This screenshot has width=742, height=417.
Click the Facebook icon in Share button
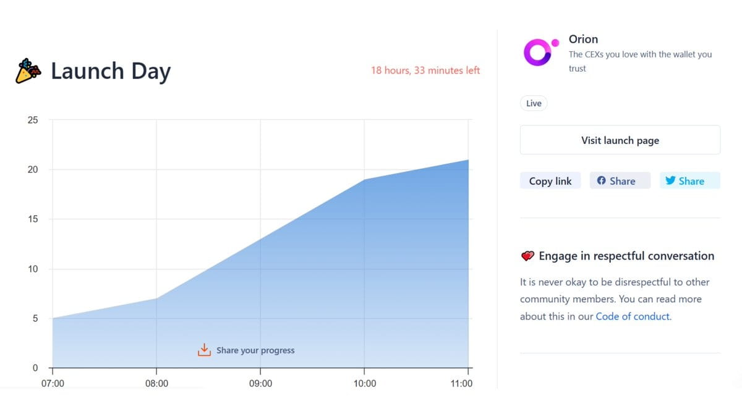[x=601, y=181]
